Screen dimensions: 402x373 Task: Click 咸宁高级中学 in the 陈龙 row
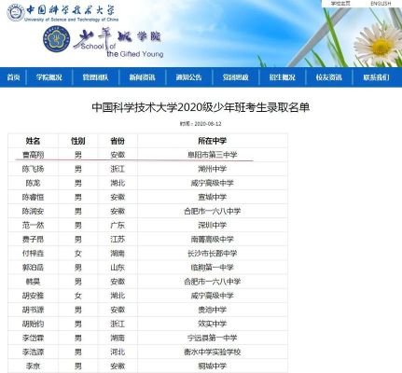click(x=213, y=183)
